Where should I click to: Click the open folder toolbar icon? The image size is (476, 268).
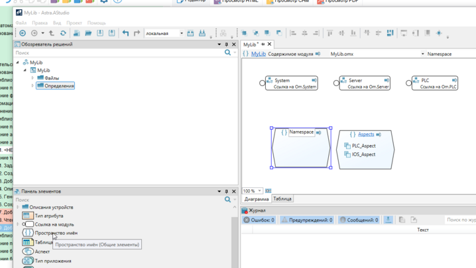point(88,33)
